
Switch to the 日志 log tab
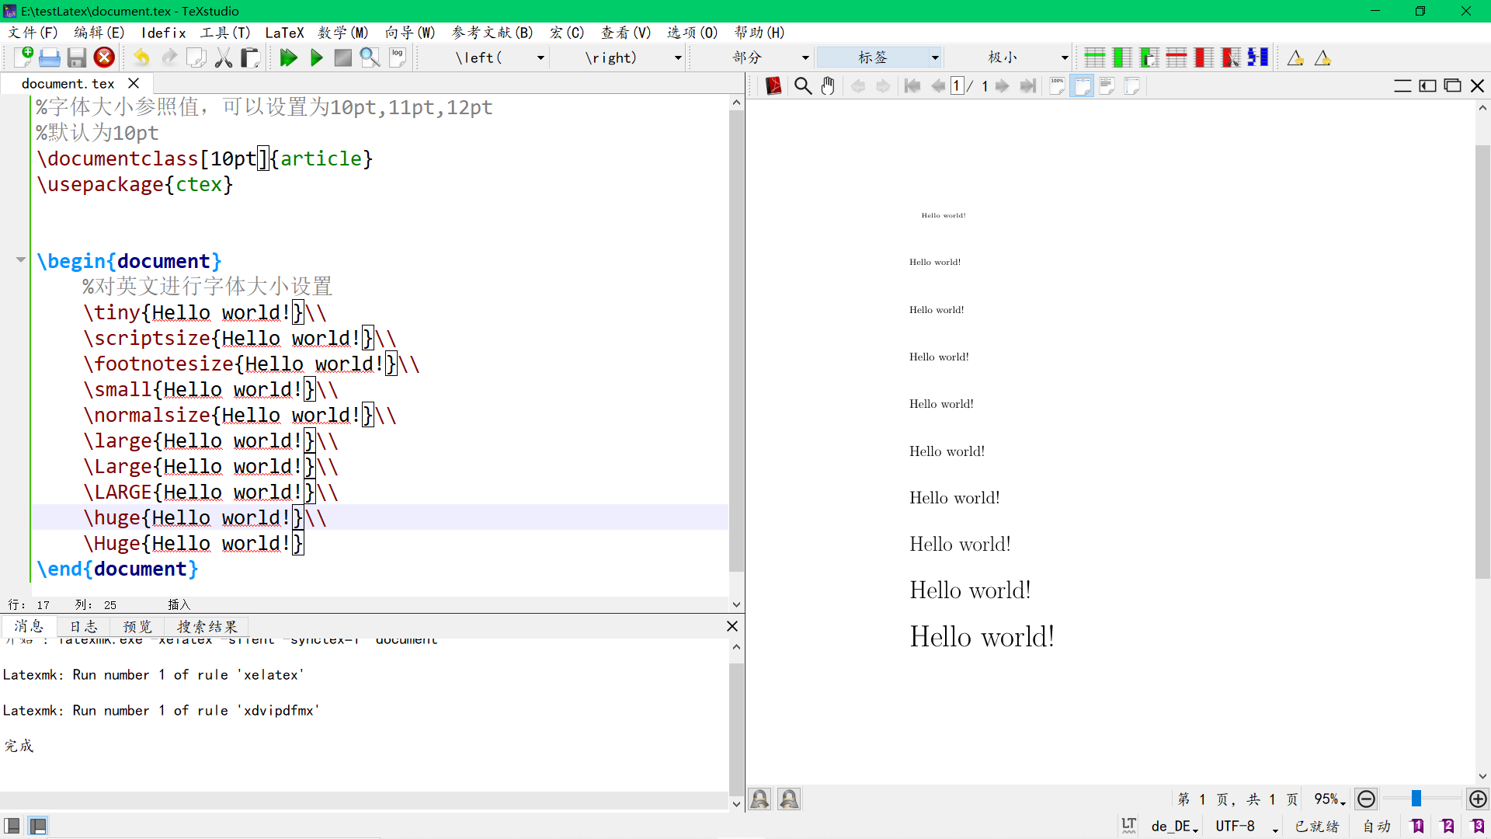(x=84, y=627)
